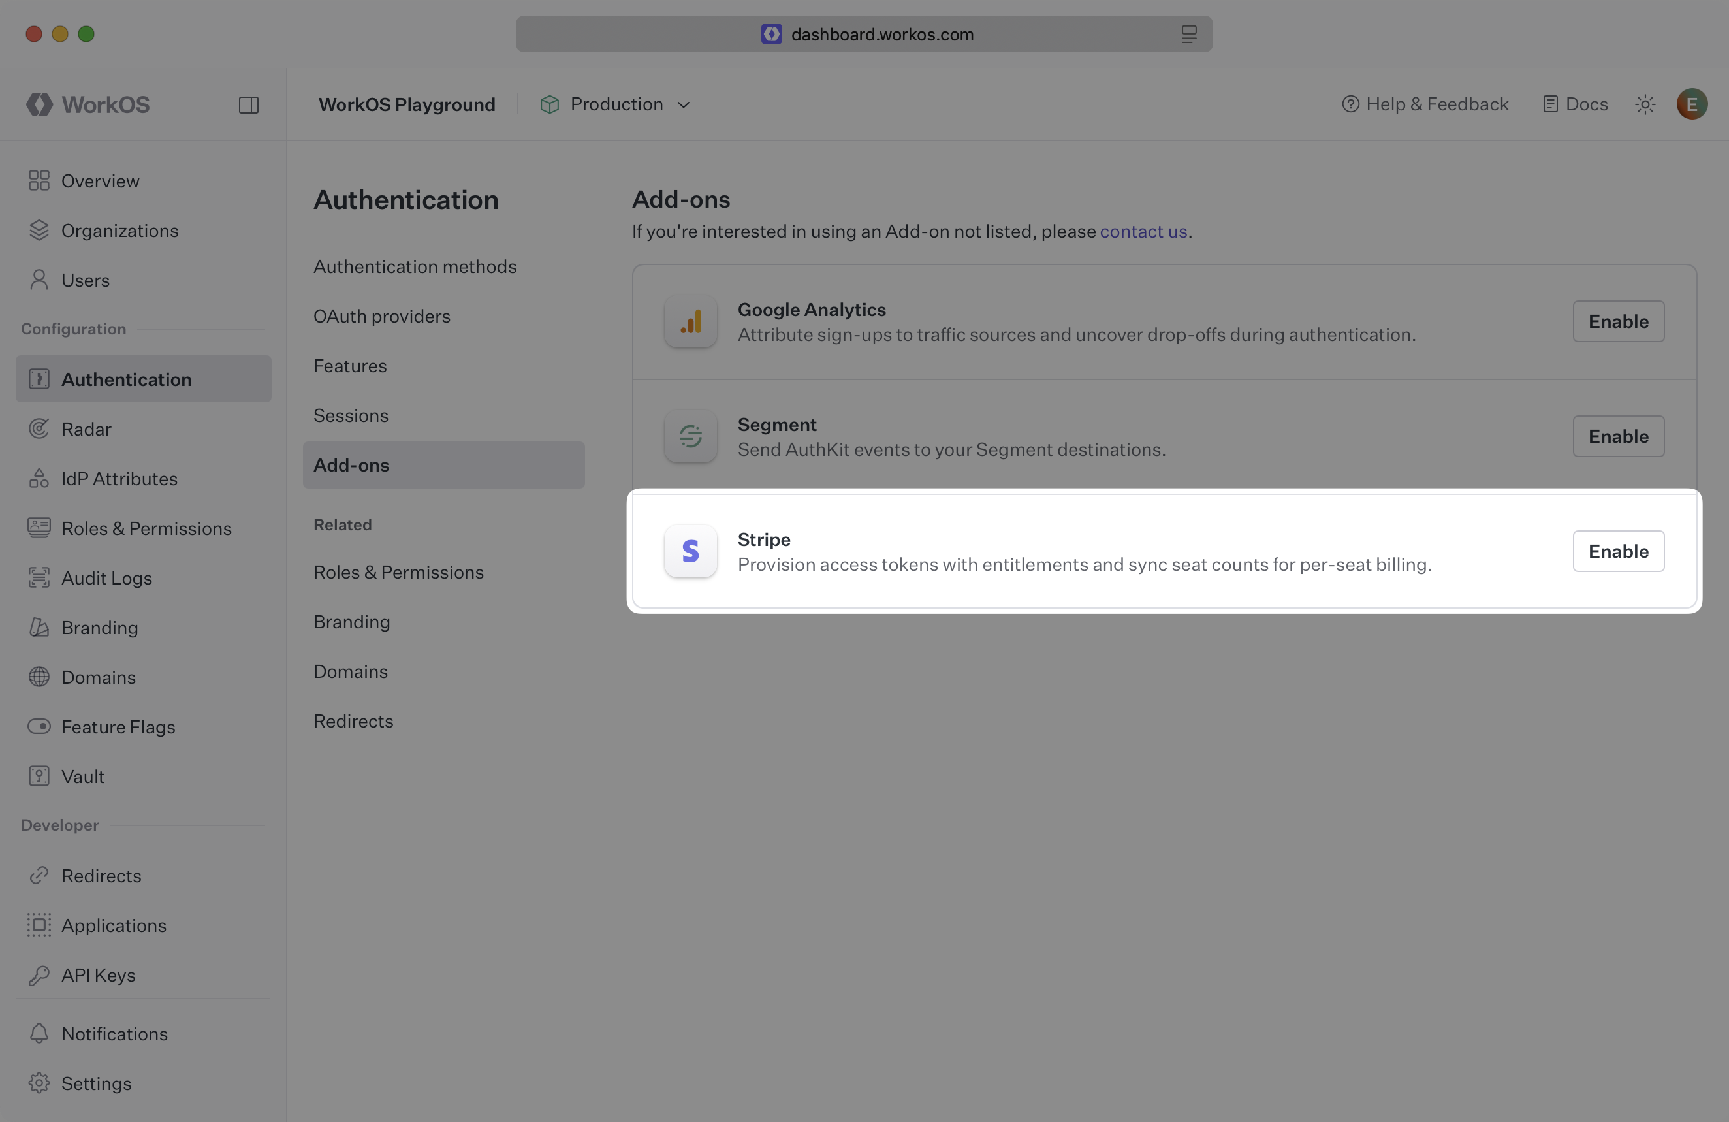
Task: Open Vault from its lock icon
Action: point(39,776)
